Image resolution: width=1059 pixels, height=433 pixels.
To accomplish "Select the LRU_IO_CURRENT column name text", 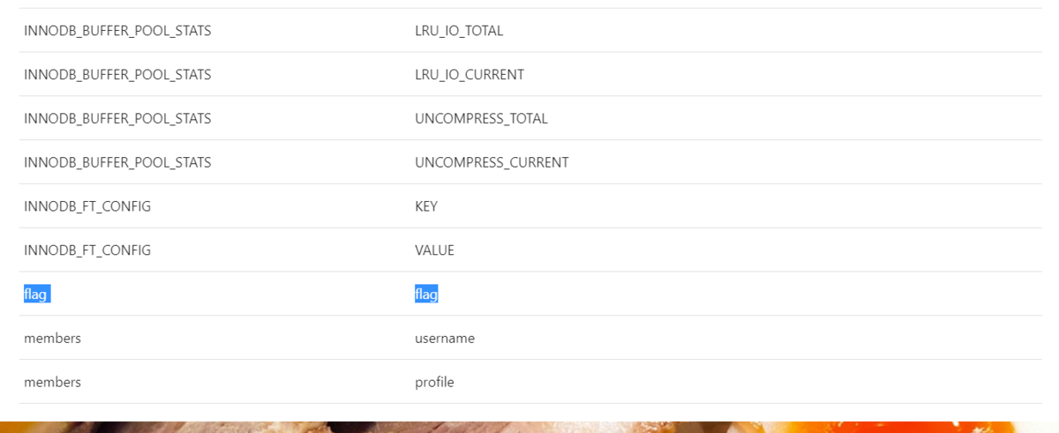I will click(x=469, y=75).
